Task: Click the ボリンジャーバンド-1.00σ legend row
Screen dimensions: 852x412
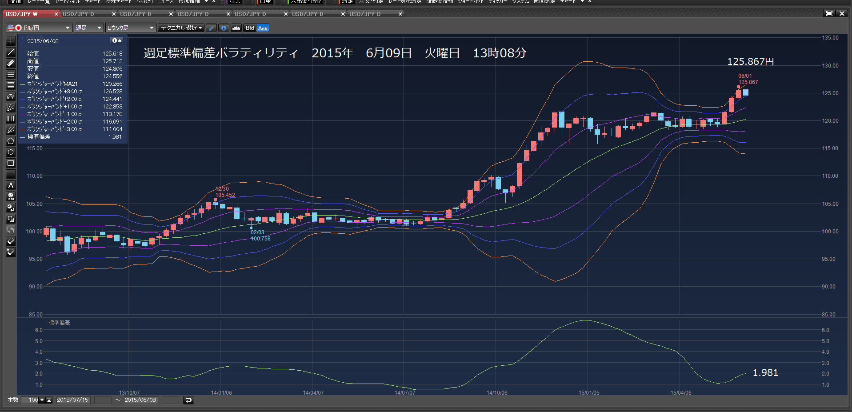Action: pos(72,114)
